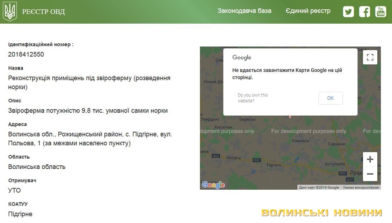Click the red location marker on map

pos(290,116)
